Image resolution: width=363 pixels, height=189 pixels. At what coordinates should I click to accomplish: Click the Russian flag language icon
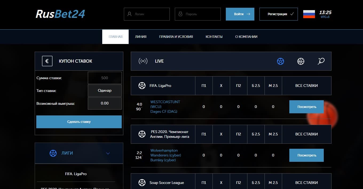[309, 14]
